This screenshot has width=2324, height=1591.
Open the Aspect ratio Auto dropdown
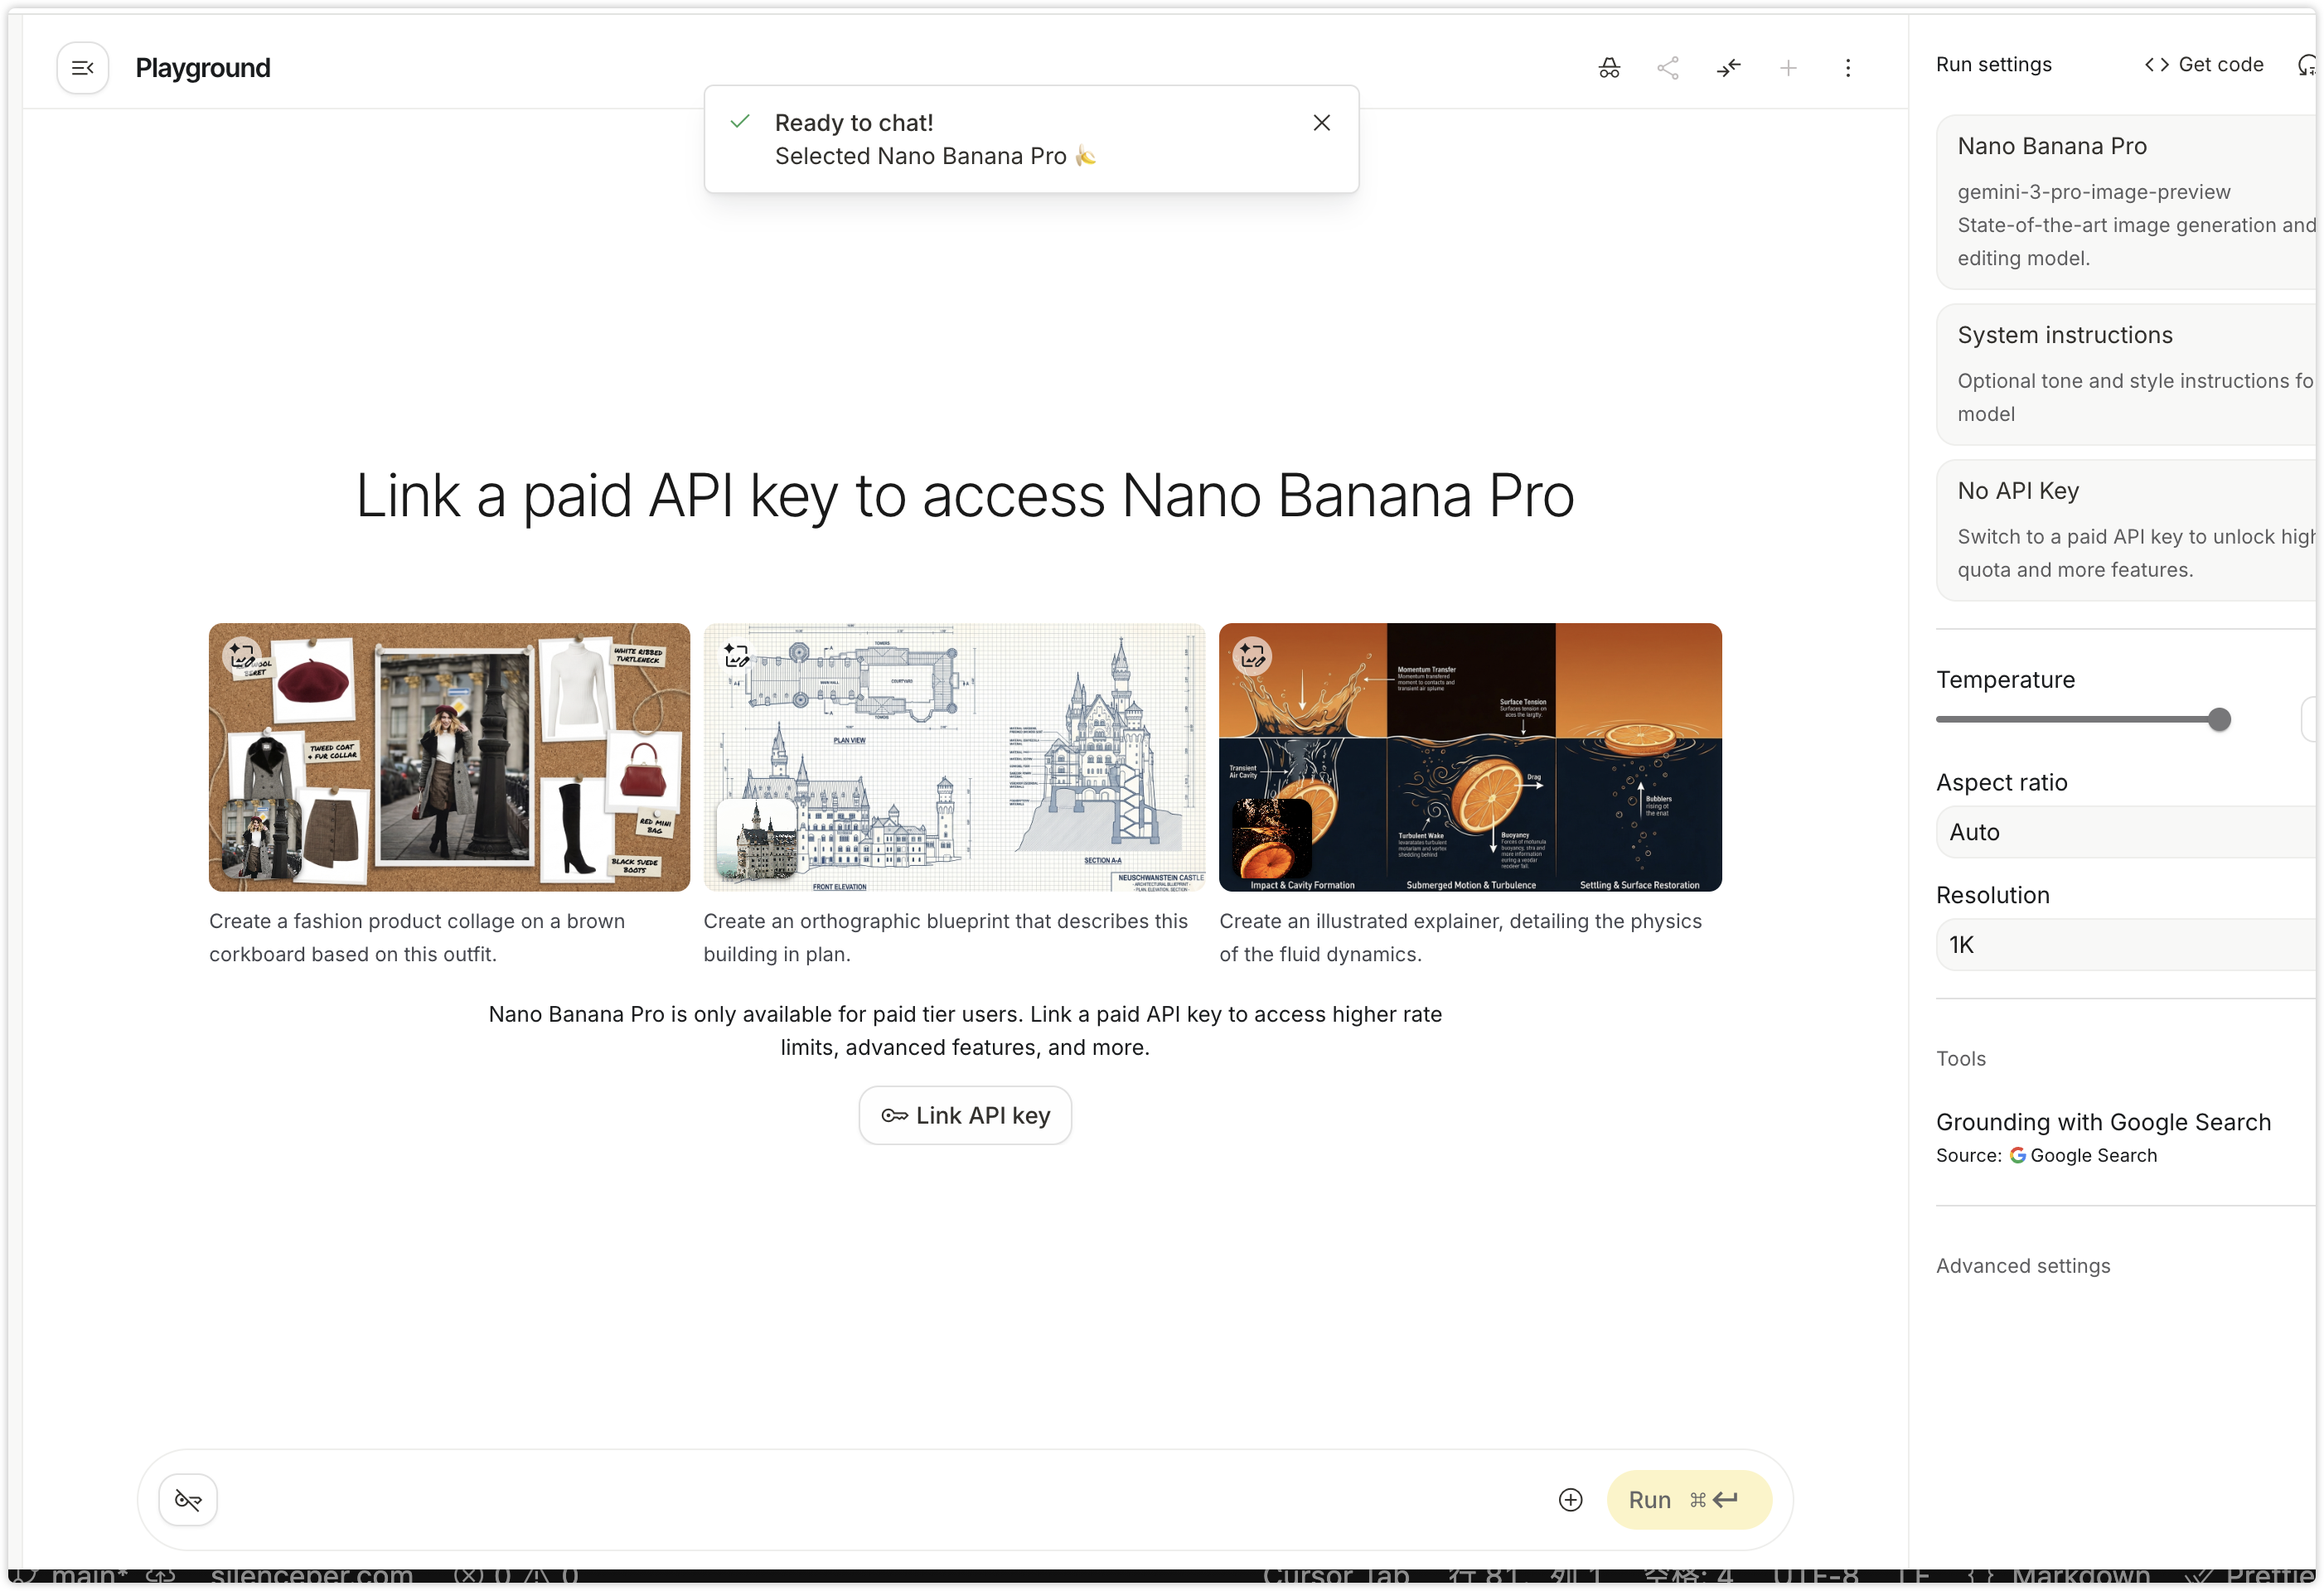(x=2127, y=832)
